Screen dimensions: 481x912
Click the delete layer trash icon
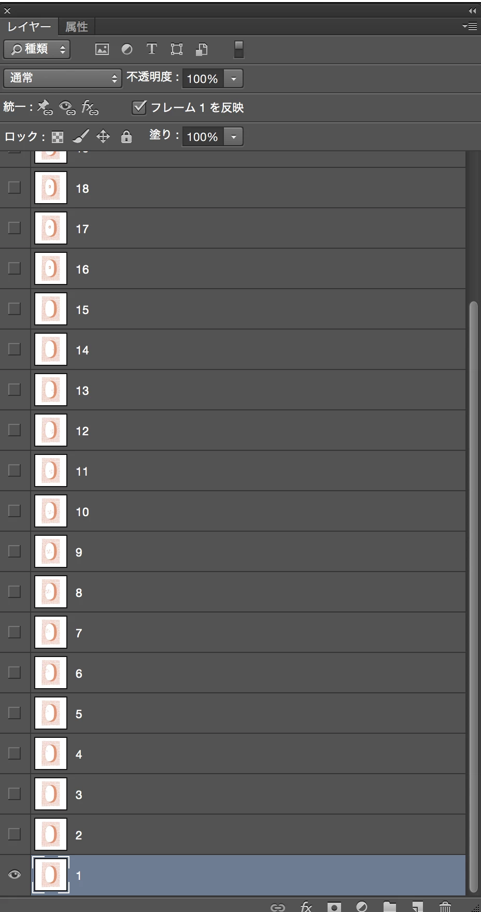(x=445, y=906)
